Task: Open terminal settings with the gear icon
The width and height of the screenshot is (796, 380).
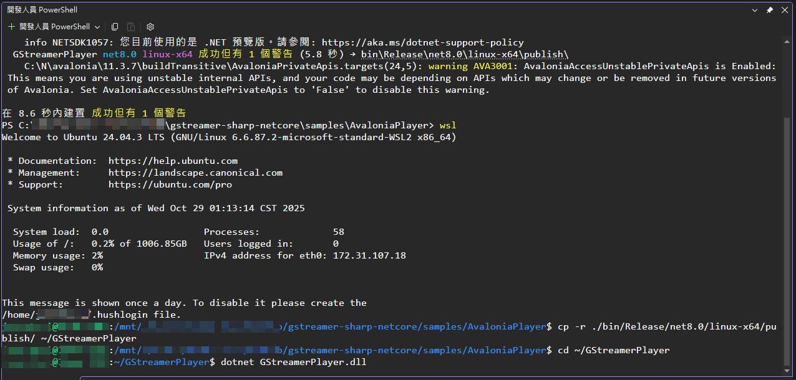Action: (x=150, y=27)
